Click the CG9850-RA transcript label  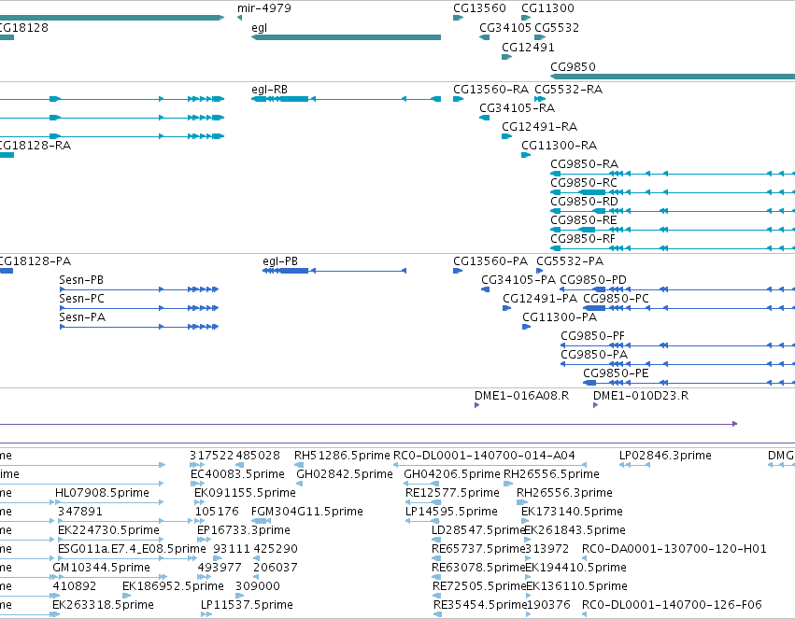[585, 164]
